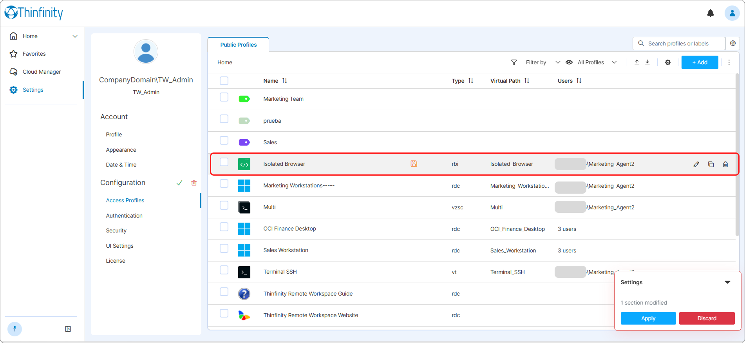This screenshot has width=745, height=343.
Task: Click the edit pencil for Isolated Browser
Action: coord(696,164)
